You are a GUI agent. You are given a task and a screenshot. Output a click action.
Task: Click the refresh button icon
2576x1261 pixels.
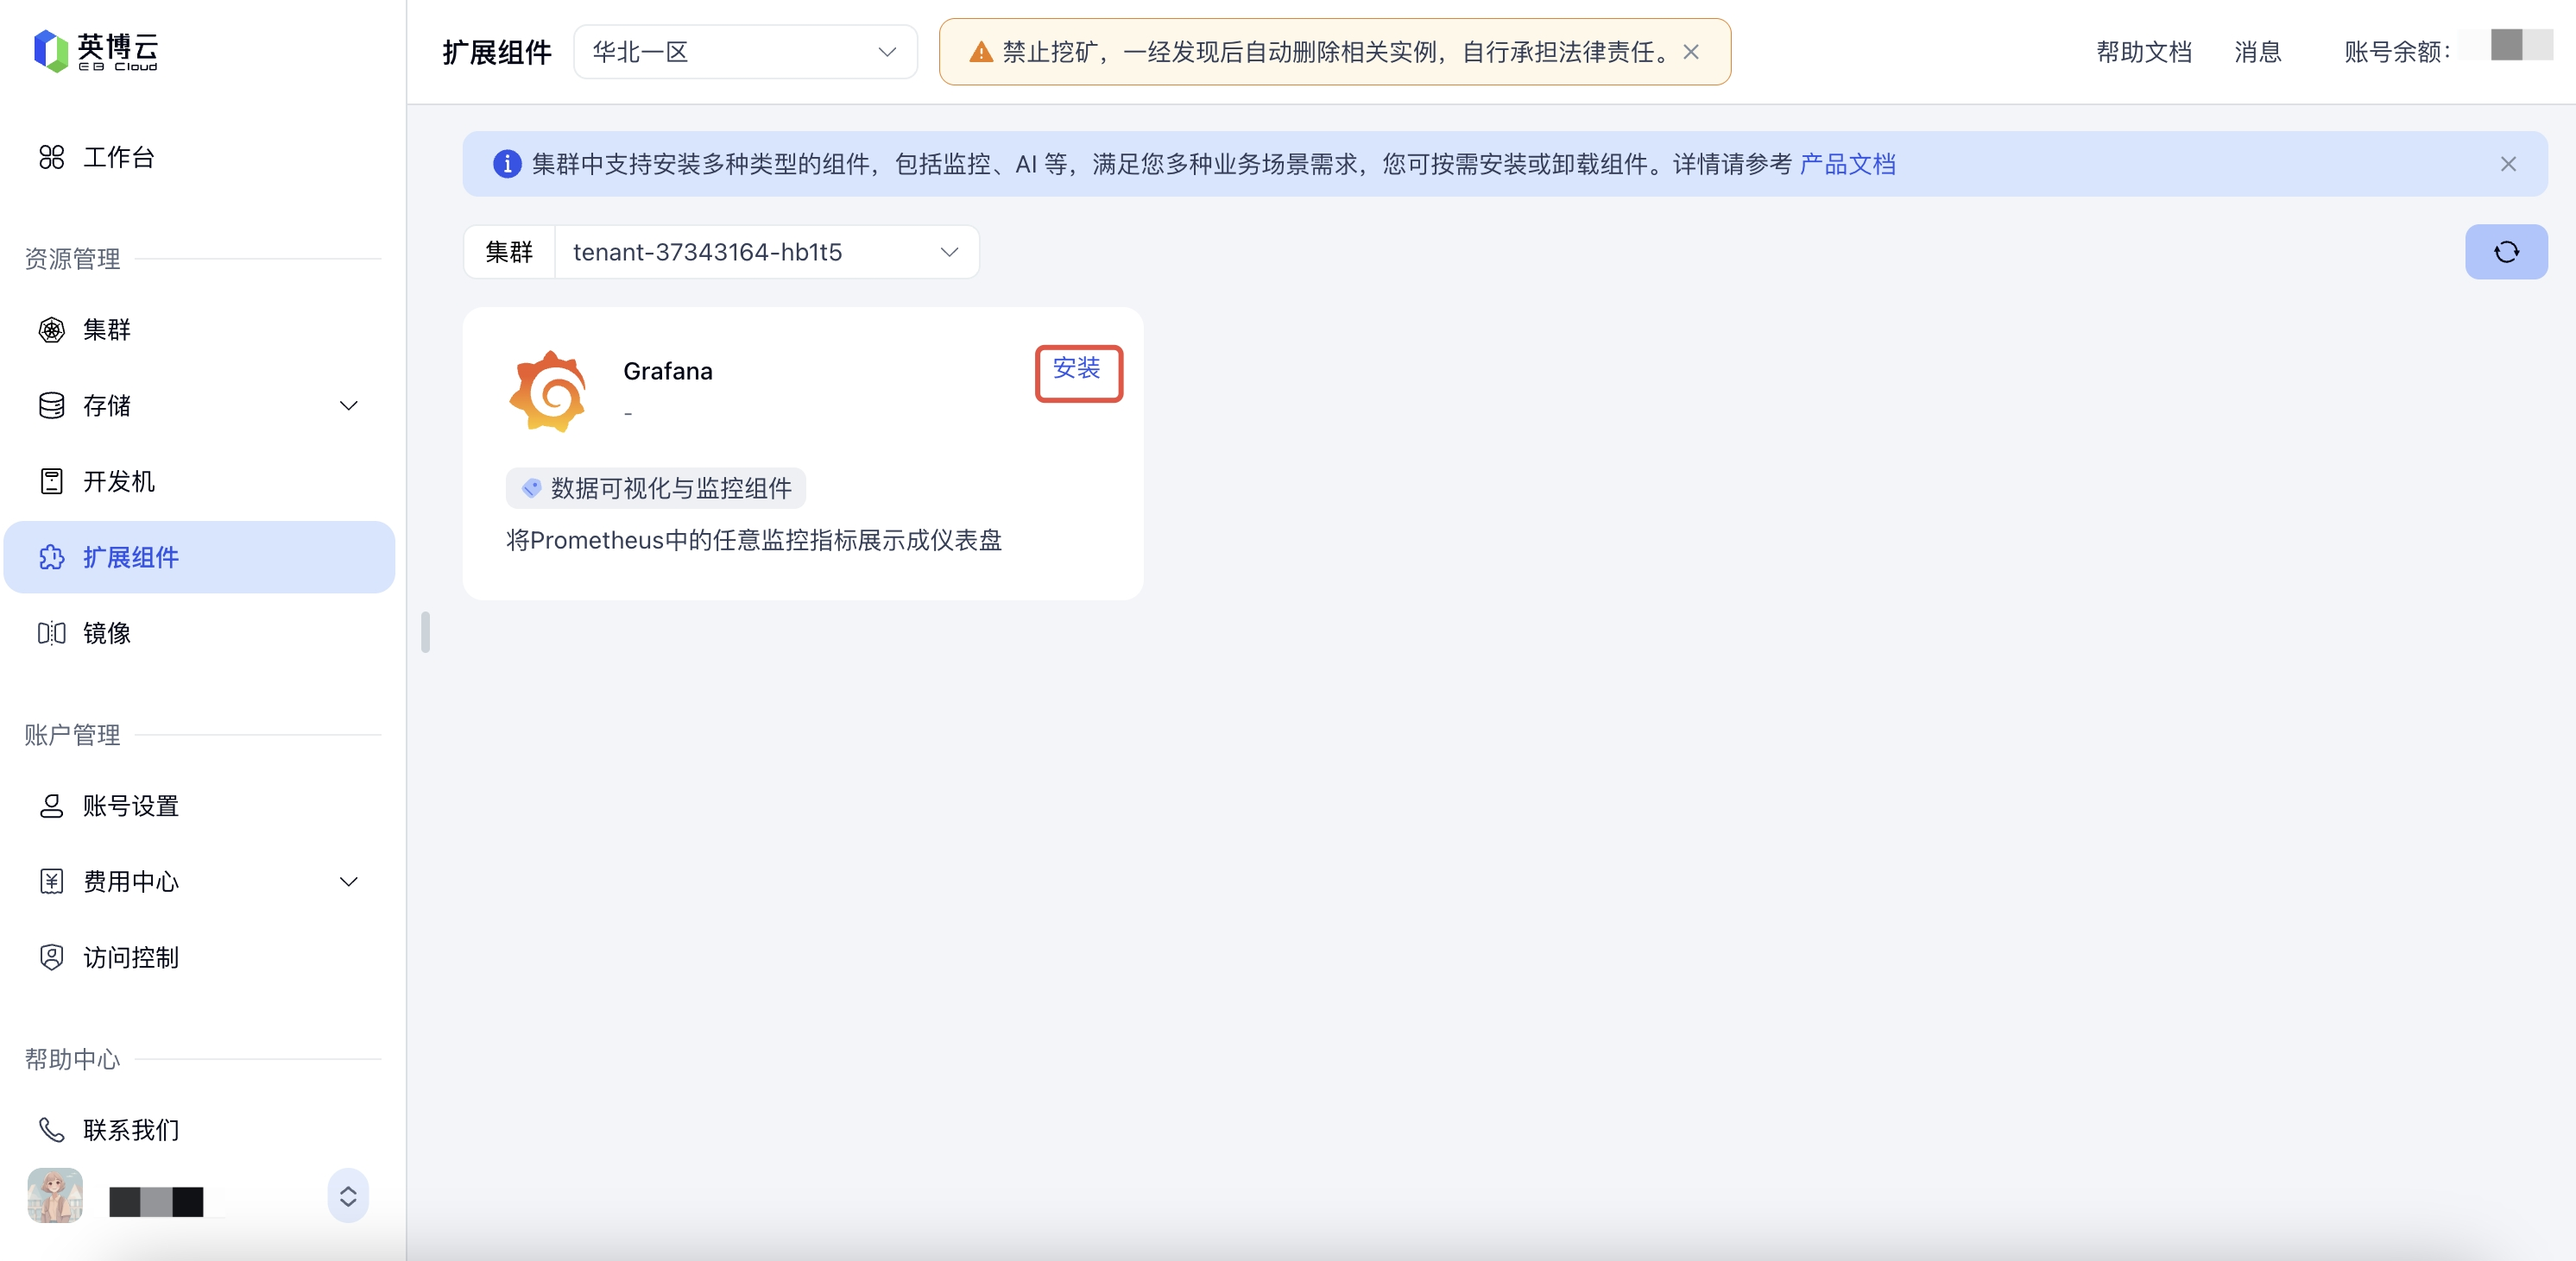pyautogui.click(x=2505, y=252)
